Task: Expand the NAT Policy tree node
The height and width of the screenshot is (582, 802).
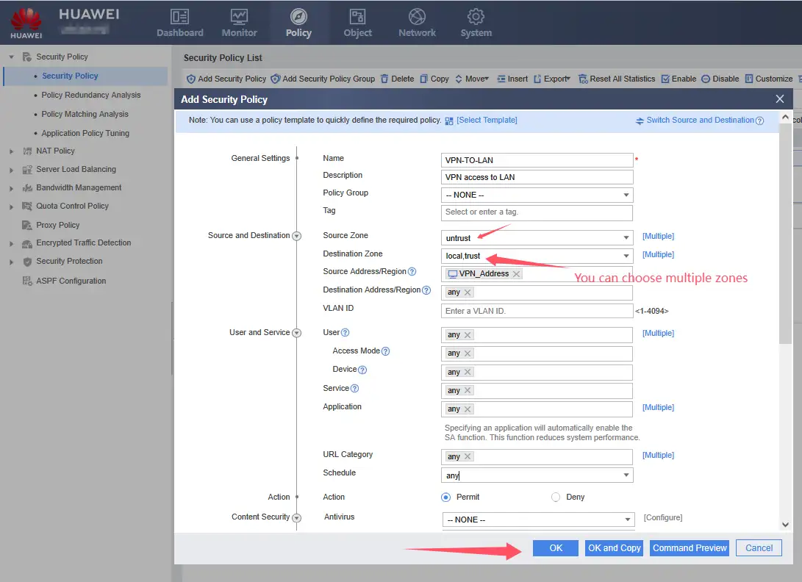Action: pyautogui.click(x=11, y=151)
